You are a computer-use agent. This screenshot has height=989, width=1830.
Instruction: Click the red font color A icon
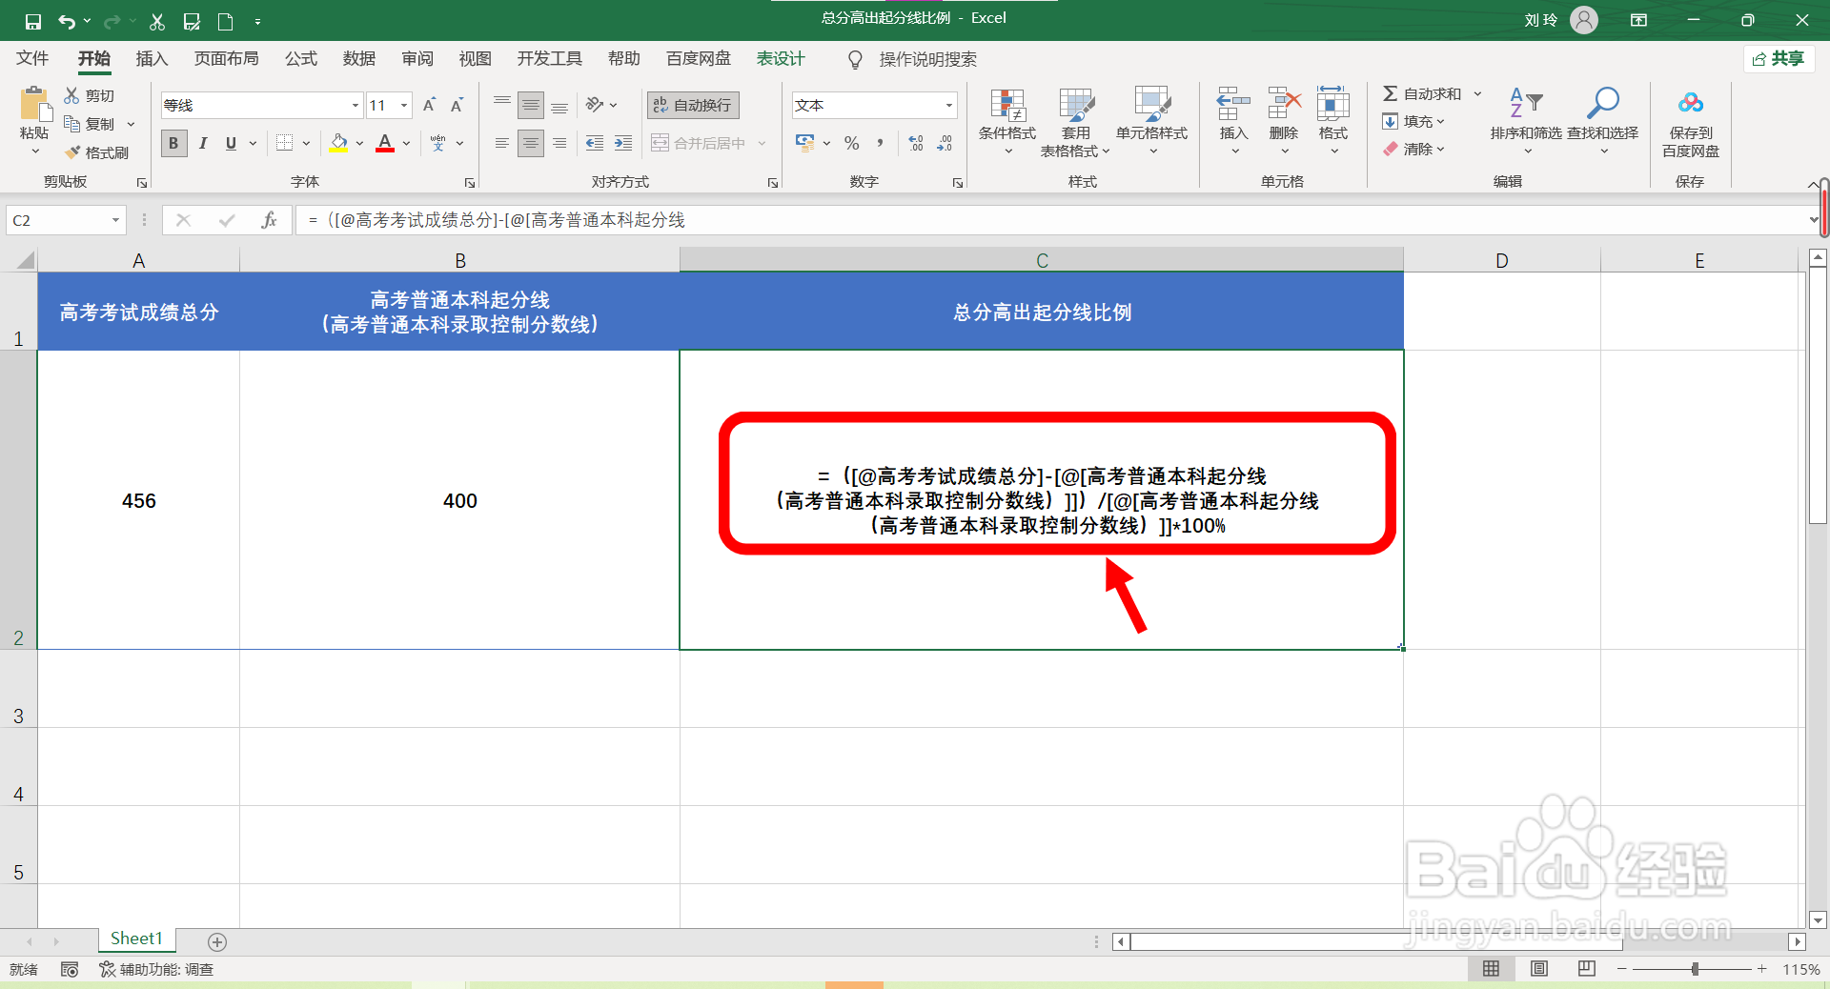tap(385, 143)
